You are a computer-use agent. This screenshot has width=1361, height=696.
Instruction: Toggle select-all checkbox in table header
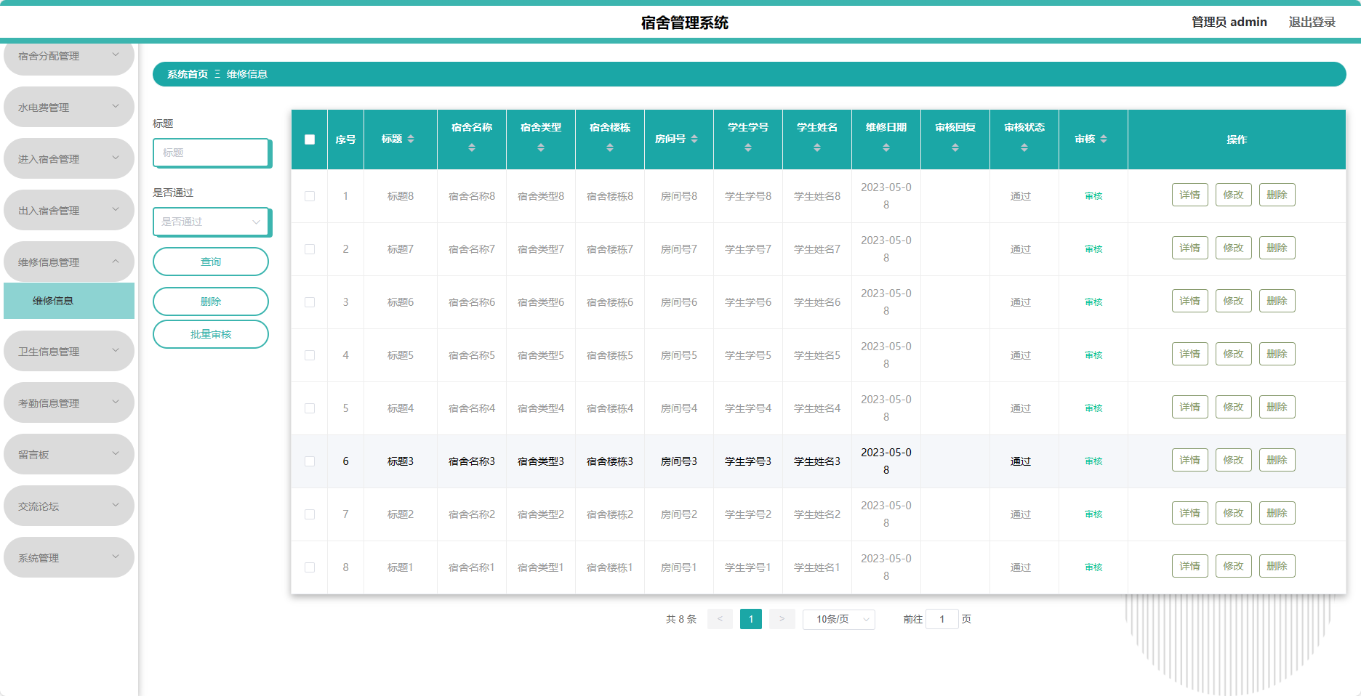pyautogui.click(x=310, y=139)
